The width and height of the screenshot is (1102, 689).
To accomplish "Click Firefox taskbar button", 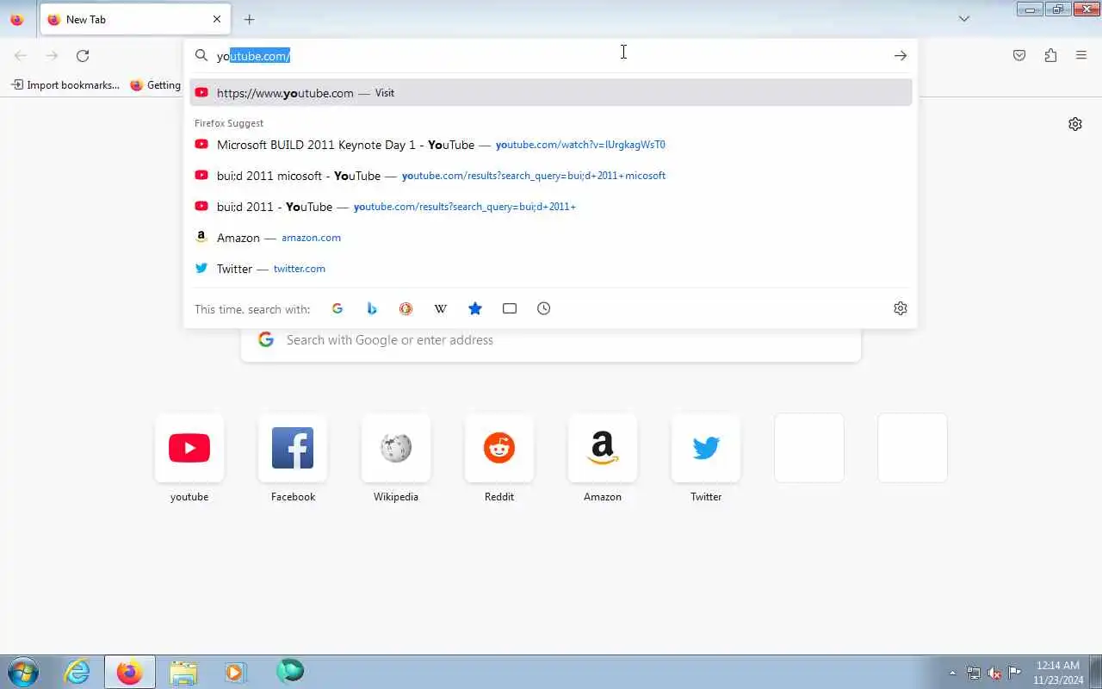I will 130,672.
